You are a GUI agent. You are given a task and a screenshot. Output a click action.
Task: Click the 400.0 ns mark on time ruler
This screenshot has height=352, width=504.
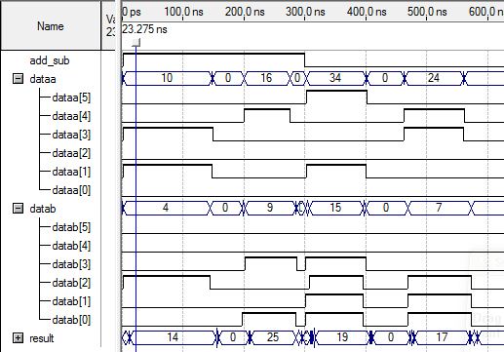click(x=367, y=12)
